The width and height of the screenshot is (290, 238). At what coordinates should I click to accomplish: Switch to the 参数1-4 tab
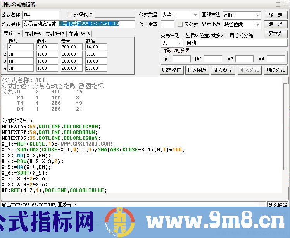tap(12, 33)
